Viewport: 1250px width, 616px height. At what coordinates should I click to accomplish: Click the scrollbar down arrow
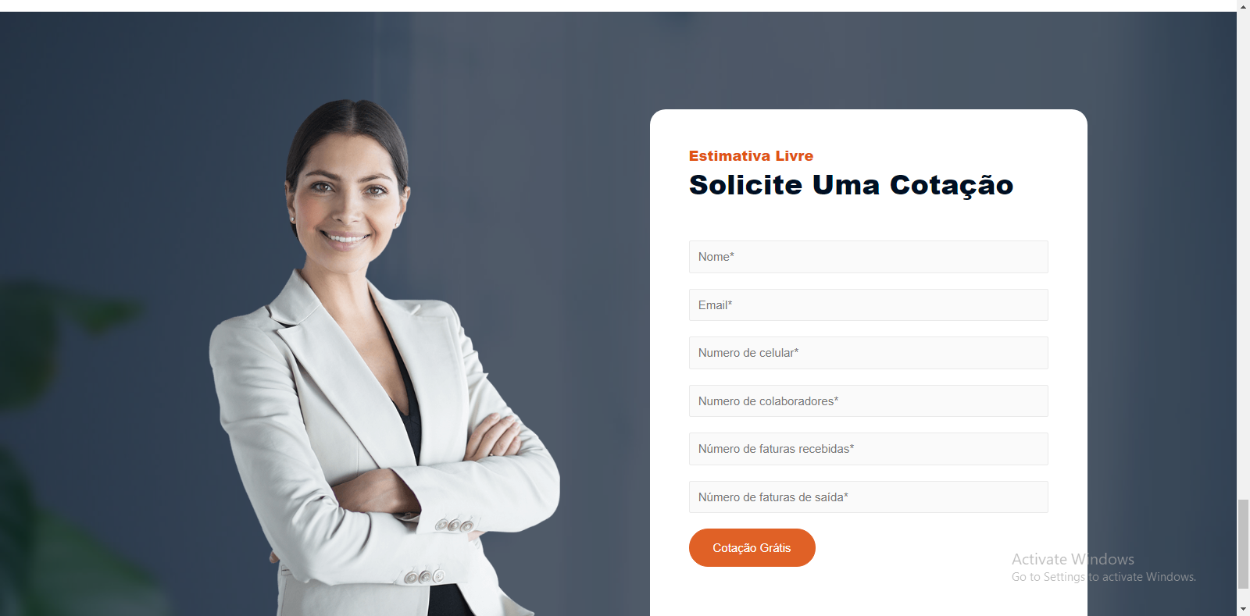[1243, 609]
